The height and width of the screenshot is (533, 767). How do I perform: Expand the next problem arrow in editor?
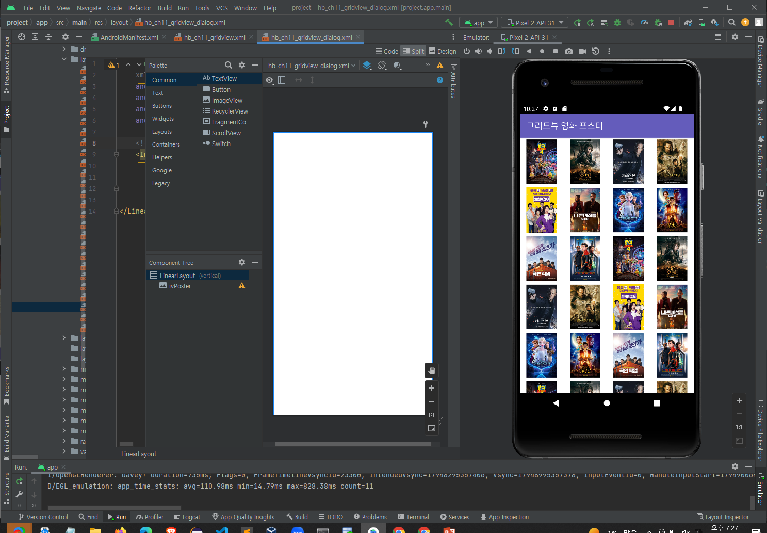138,64
